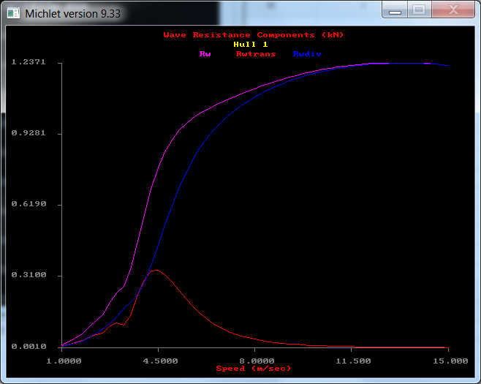Close the Michlet window
Viewport: 481px width, 384px height.
(x=452, y=10)
